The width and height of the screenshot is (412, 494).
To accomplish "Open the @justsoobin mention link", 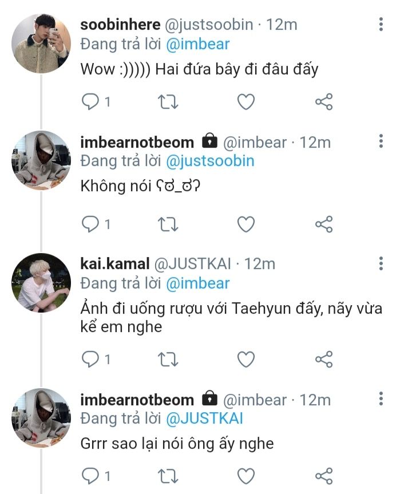I will click(x=210, y=161).
